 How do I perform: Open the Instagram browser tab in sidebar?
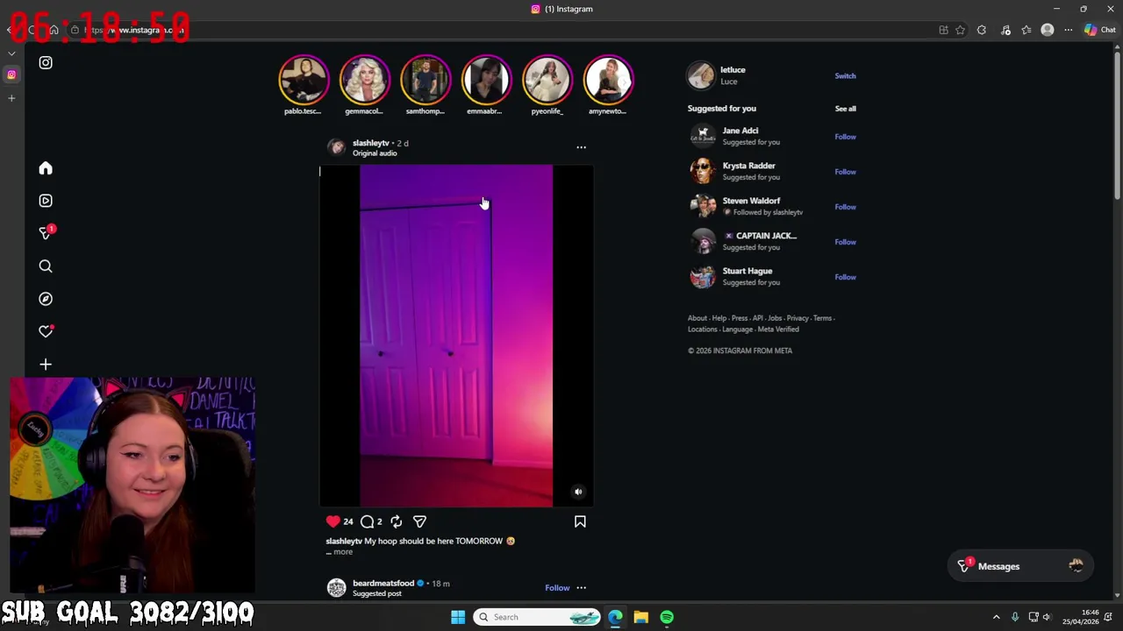tap(11, 74)
